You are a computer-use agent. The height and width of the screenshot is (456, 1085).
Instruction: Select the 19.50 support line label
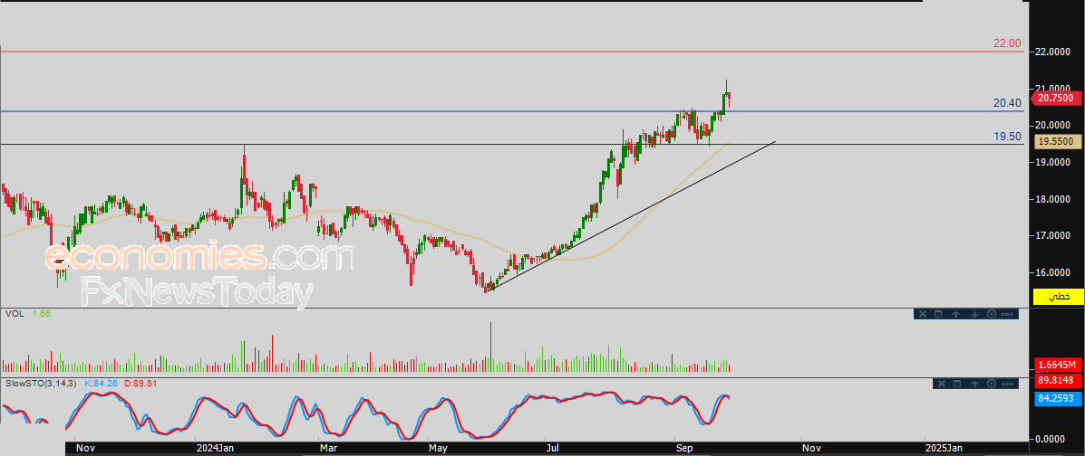point(1007,137)
